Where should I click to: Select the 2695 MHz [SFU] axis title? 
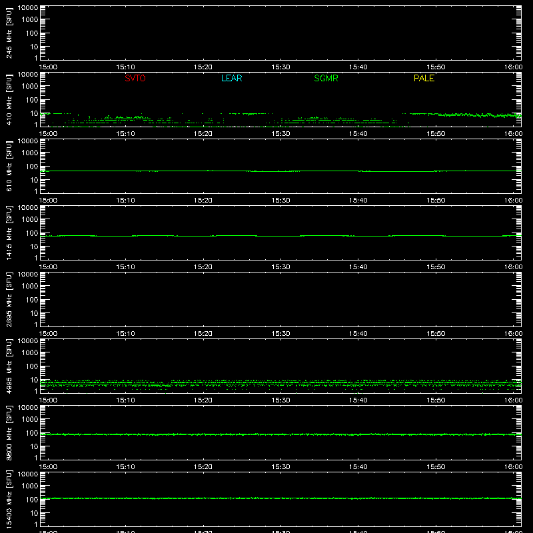pos(9,299)
